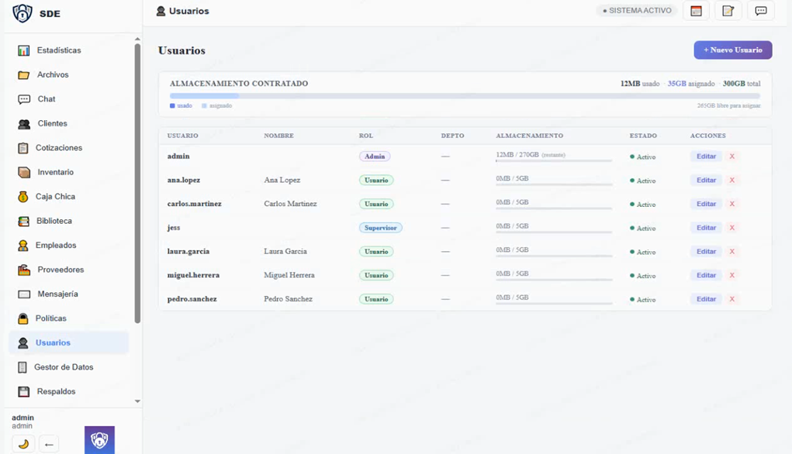Click the back arrow logout button
The image size is (792, 454).
click(x=49, y=444)
